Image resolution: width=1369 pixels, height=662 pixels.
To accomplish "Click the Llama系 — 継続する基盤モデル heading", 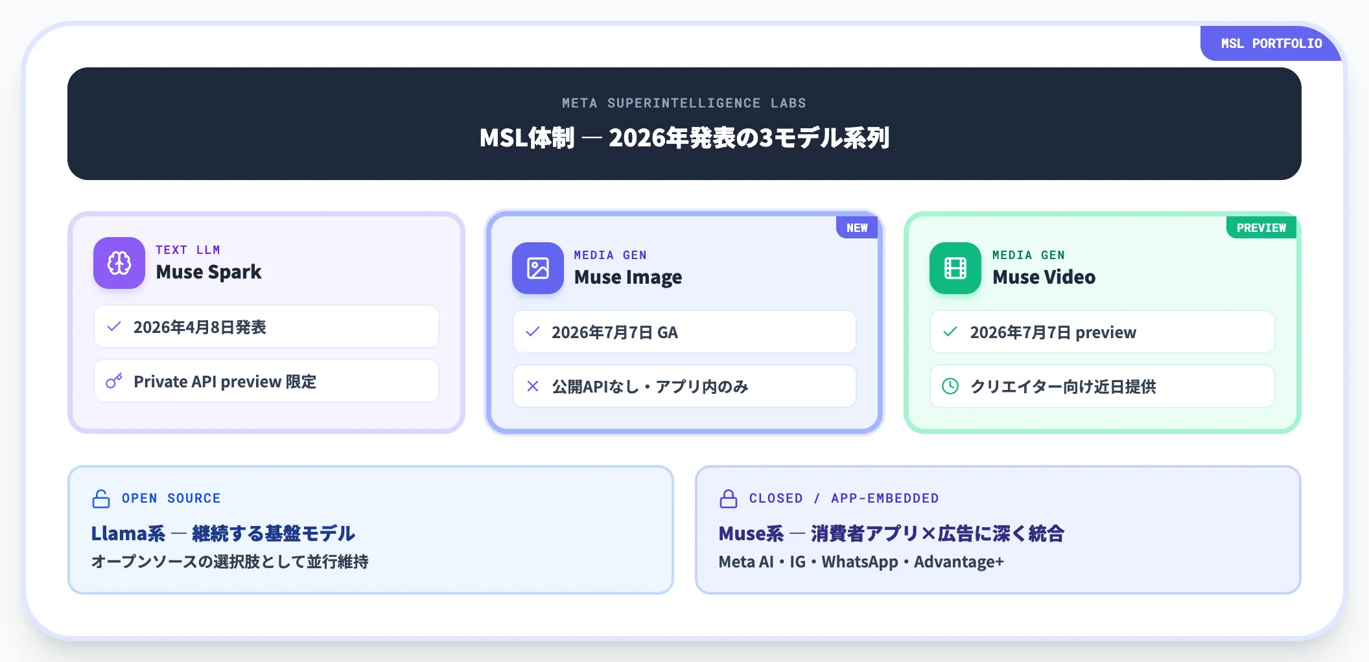I will pos(223,533).
